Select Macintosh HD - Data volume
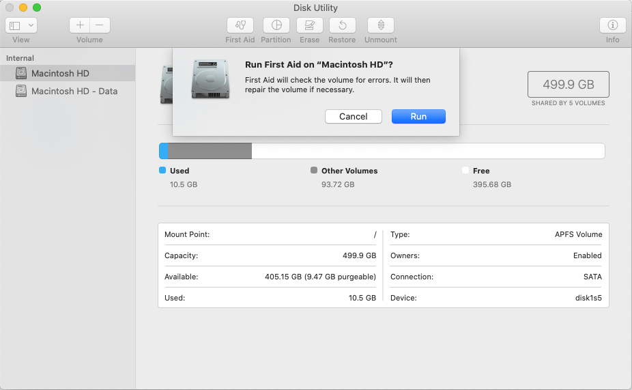The image size is (632, 390). 68,91
